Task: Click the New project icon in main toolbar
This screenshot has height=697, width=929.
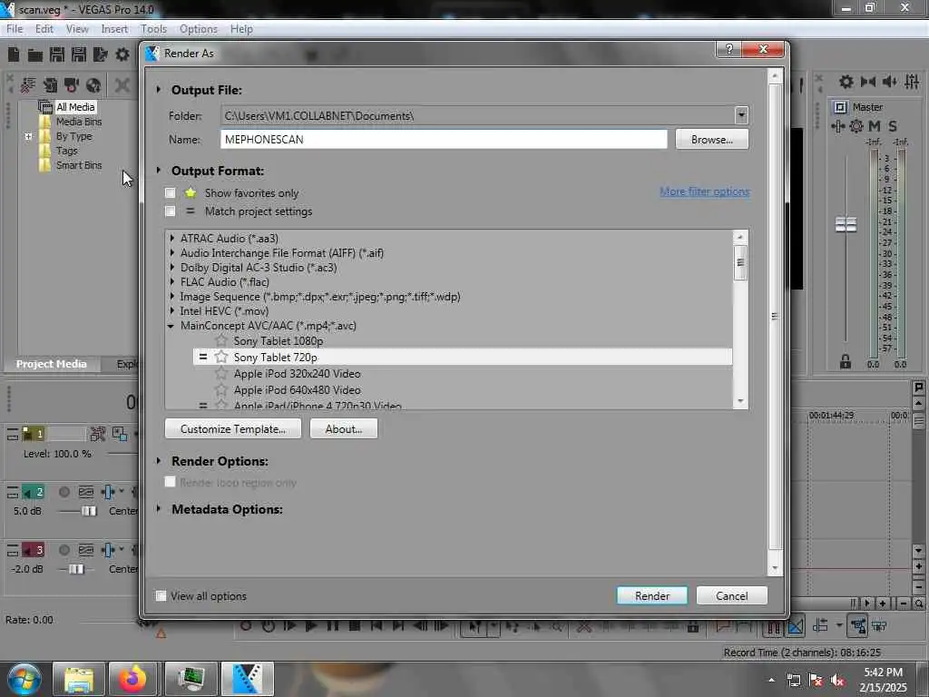Action: click(x=14, y=55)
